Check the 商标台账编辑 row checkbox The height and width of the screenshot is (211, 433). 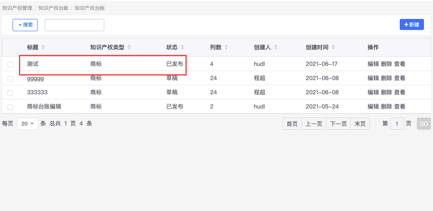(10, 107)
